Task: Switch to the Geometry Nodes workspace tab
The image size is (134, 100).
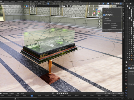Action: [x=68, y=1]
